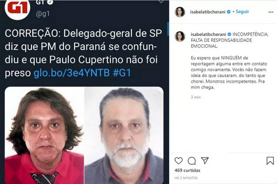Open the tweet dropdown chevron at top
The width and height of the screenshot is (277, 184).
pos(161,1)
